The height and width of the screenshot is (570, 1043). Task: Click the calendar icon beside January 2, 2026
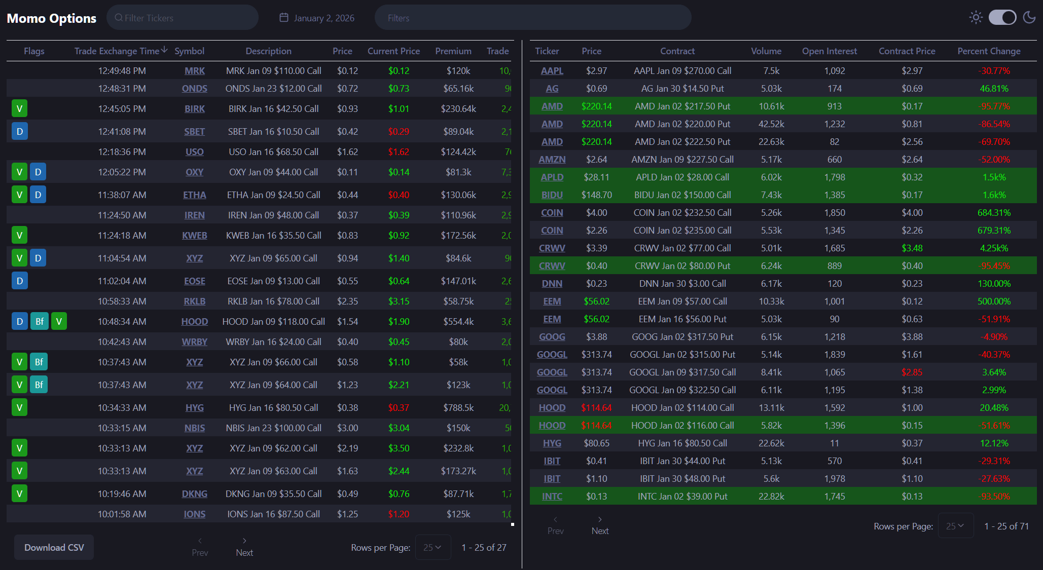(284, 18)
